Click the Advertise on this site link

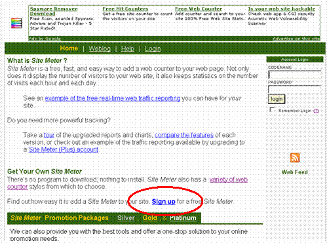pyautogui.click(x=296, y=39)
